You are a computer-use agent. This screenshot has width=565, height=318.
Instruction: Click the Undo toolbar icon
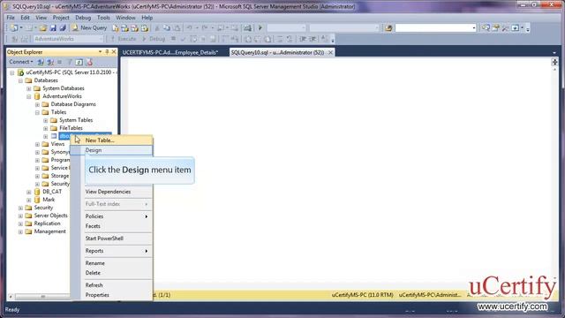[189, 27]
